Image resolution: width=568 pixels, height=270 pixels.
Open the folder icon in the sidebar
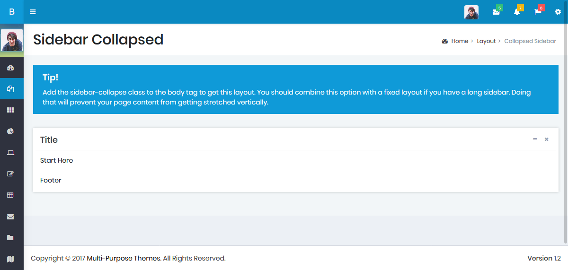(x=10, y=238)
